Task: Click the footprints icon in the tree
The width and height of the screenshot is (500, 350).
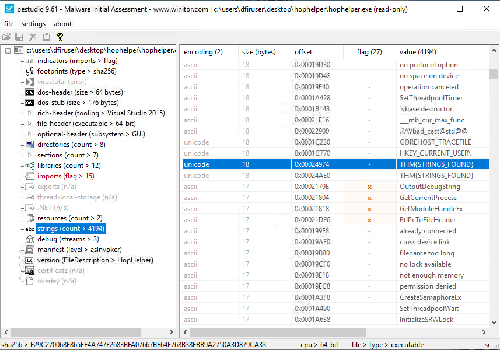Action: click(x=30, y=71)
